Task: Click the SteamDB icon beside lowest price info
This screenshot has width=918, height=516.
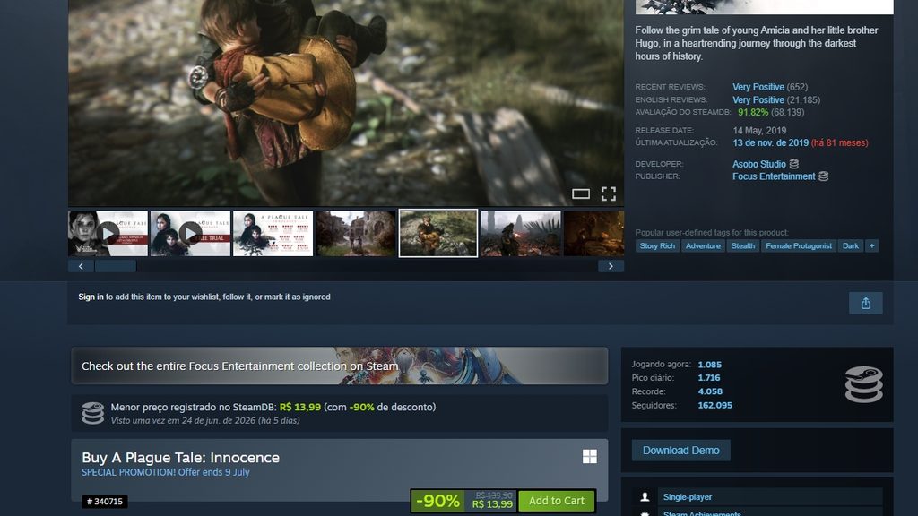Action: pyautogui.click(x=92, y=413)
